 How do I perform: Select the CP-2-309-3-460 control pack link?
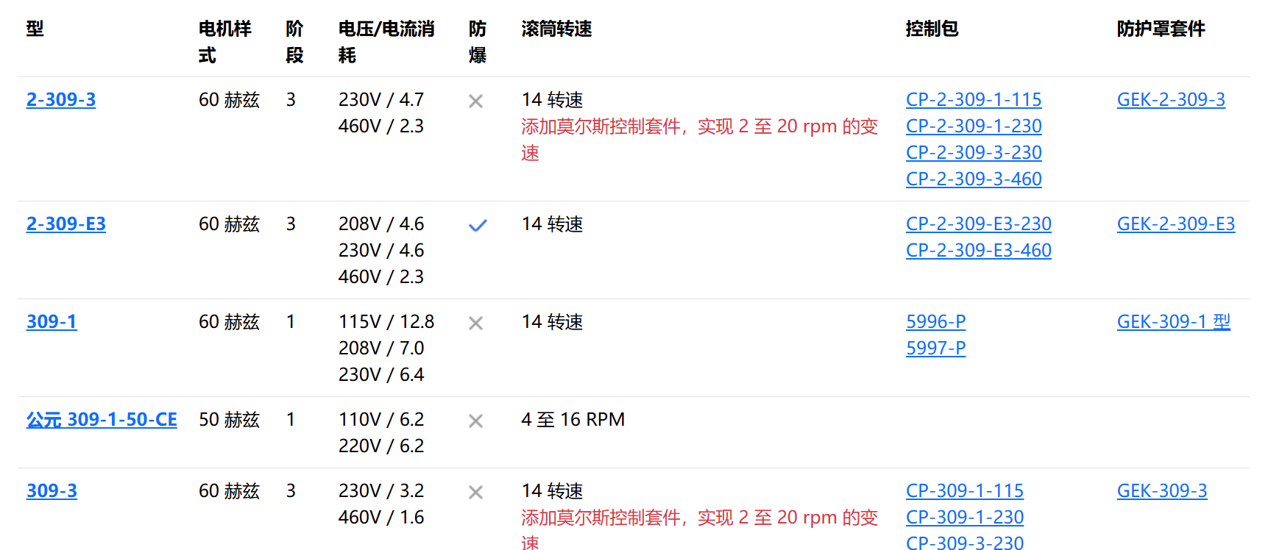coord(974,179)
